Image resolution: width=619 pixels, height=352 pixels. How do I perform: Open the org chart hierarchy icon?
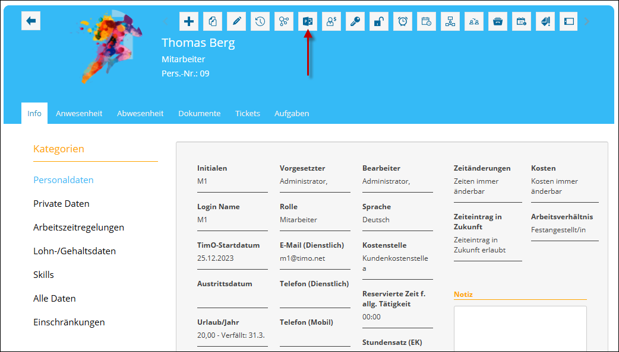point(450,21)
